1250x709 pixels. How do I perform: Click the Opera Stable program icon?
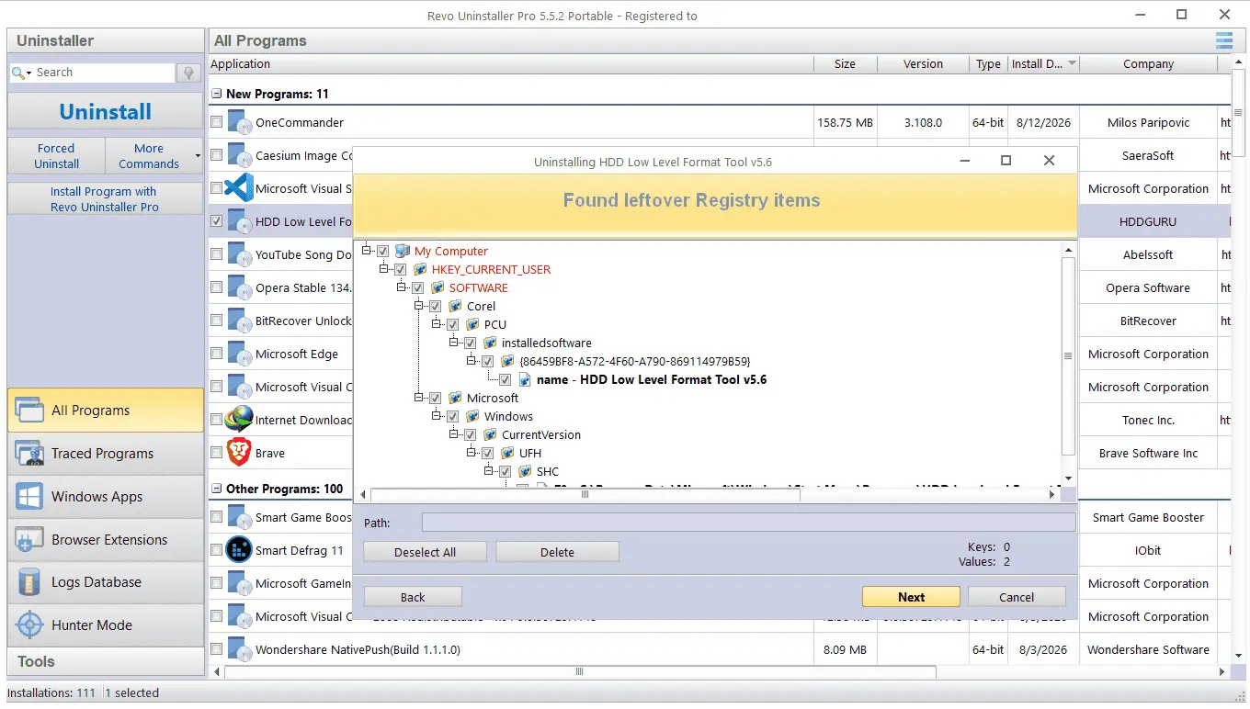(239, 287)
